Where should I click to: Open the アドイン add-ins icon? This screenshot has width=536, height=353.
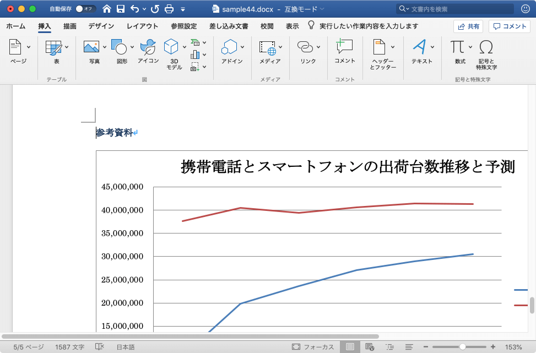click(229, 47)
